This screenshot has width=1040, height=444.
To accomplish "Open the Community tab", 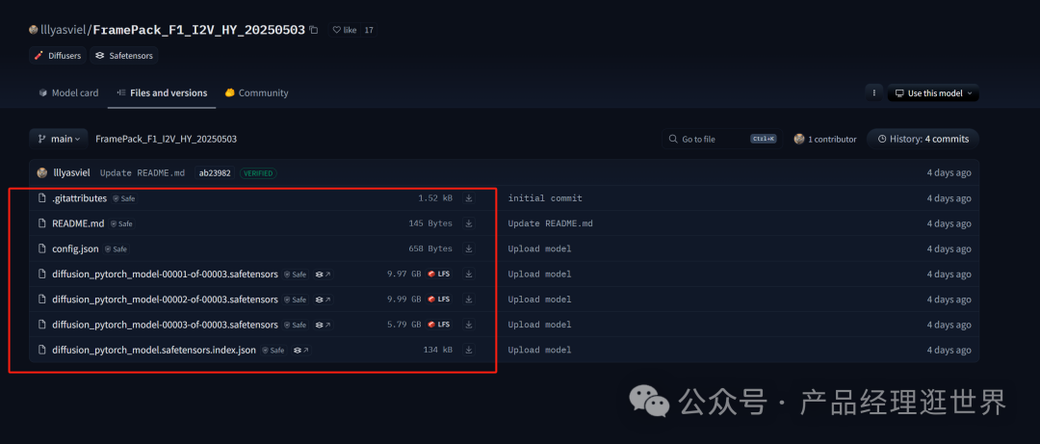I will [x=256, y=92].
